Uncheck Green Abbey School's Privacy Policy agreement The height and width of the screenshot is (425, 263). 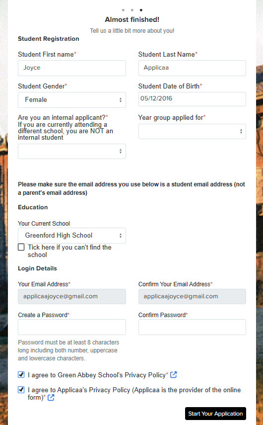21,375
